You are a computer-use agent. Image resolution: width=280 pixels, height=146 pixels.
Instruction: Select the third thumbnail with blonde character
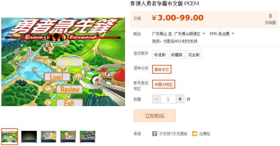49,136
